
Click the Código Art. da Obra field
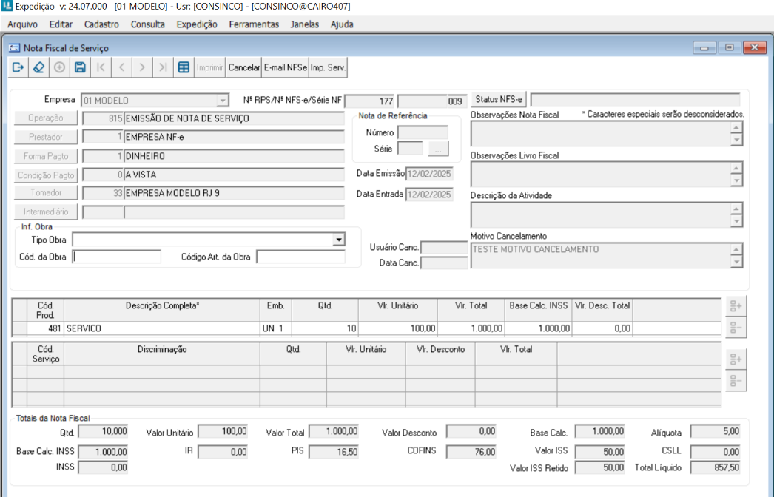pos(300,257)
